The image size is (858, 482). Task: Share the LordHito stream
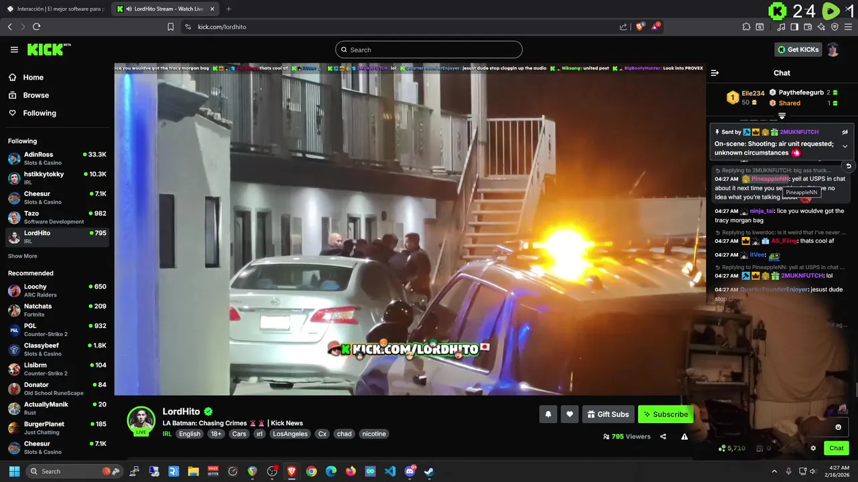click(663, 436)
